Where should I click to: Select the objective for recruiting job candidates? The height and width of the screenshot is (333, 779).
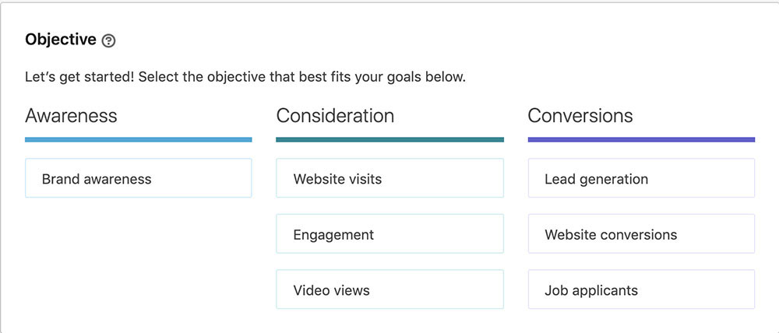coord(641,289)
